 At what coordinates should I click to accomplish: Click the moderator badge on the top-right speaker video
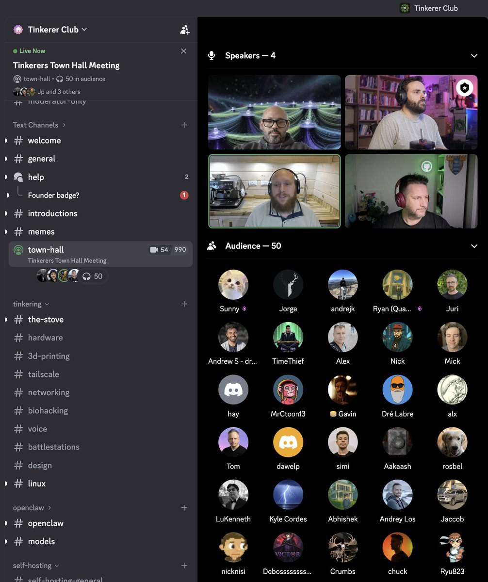point(464,88)
